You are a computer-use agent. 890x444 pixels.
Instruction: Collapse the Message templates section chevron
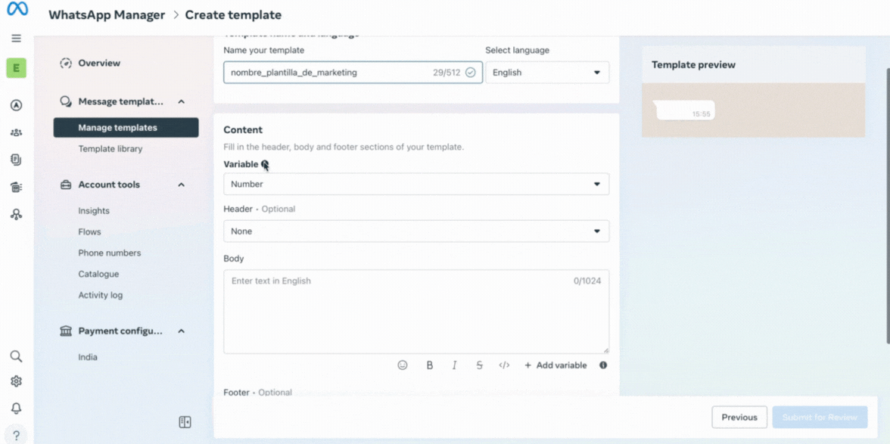(x=182, y=101)
